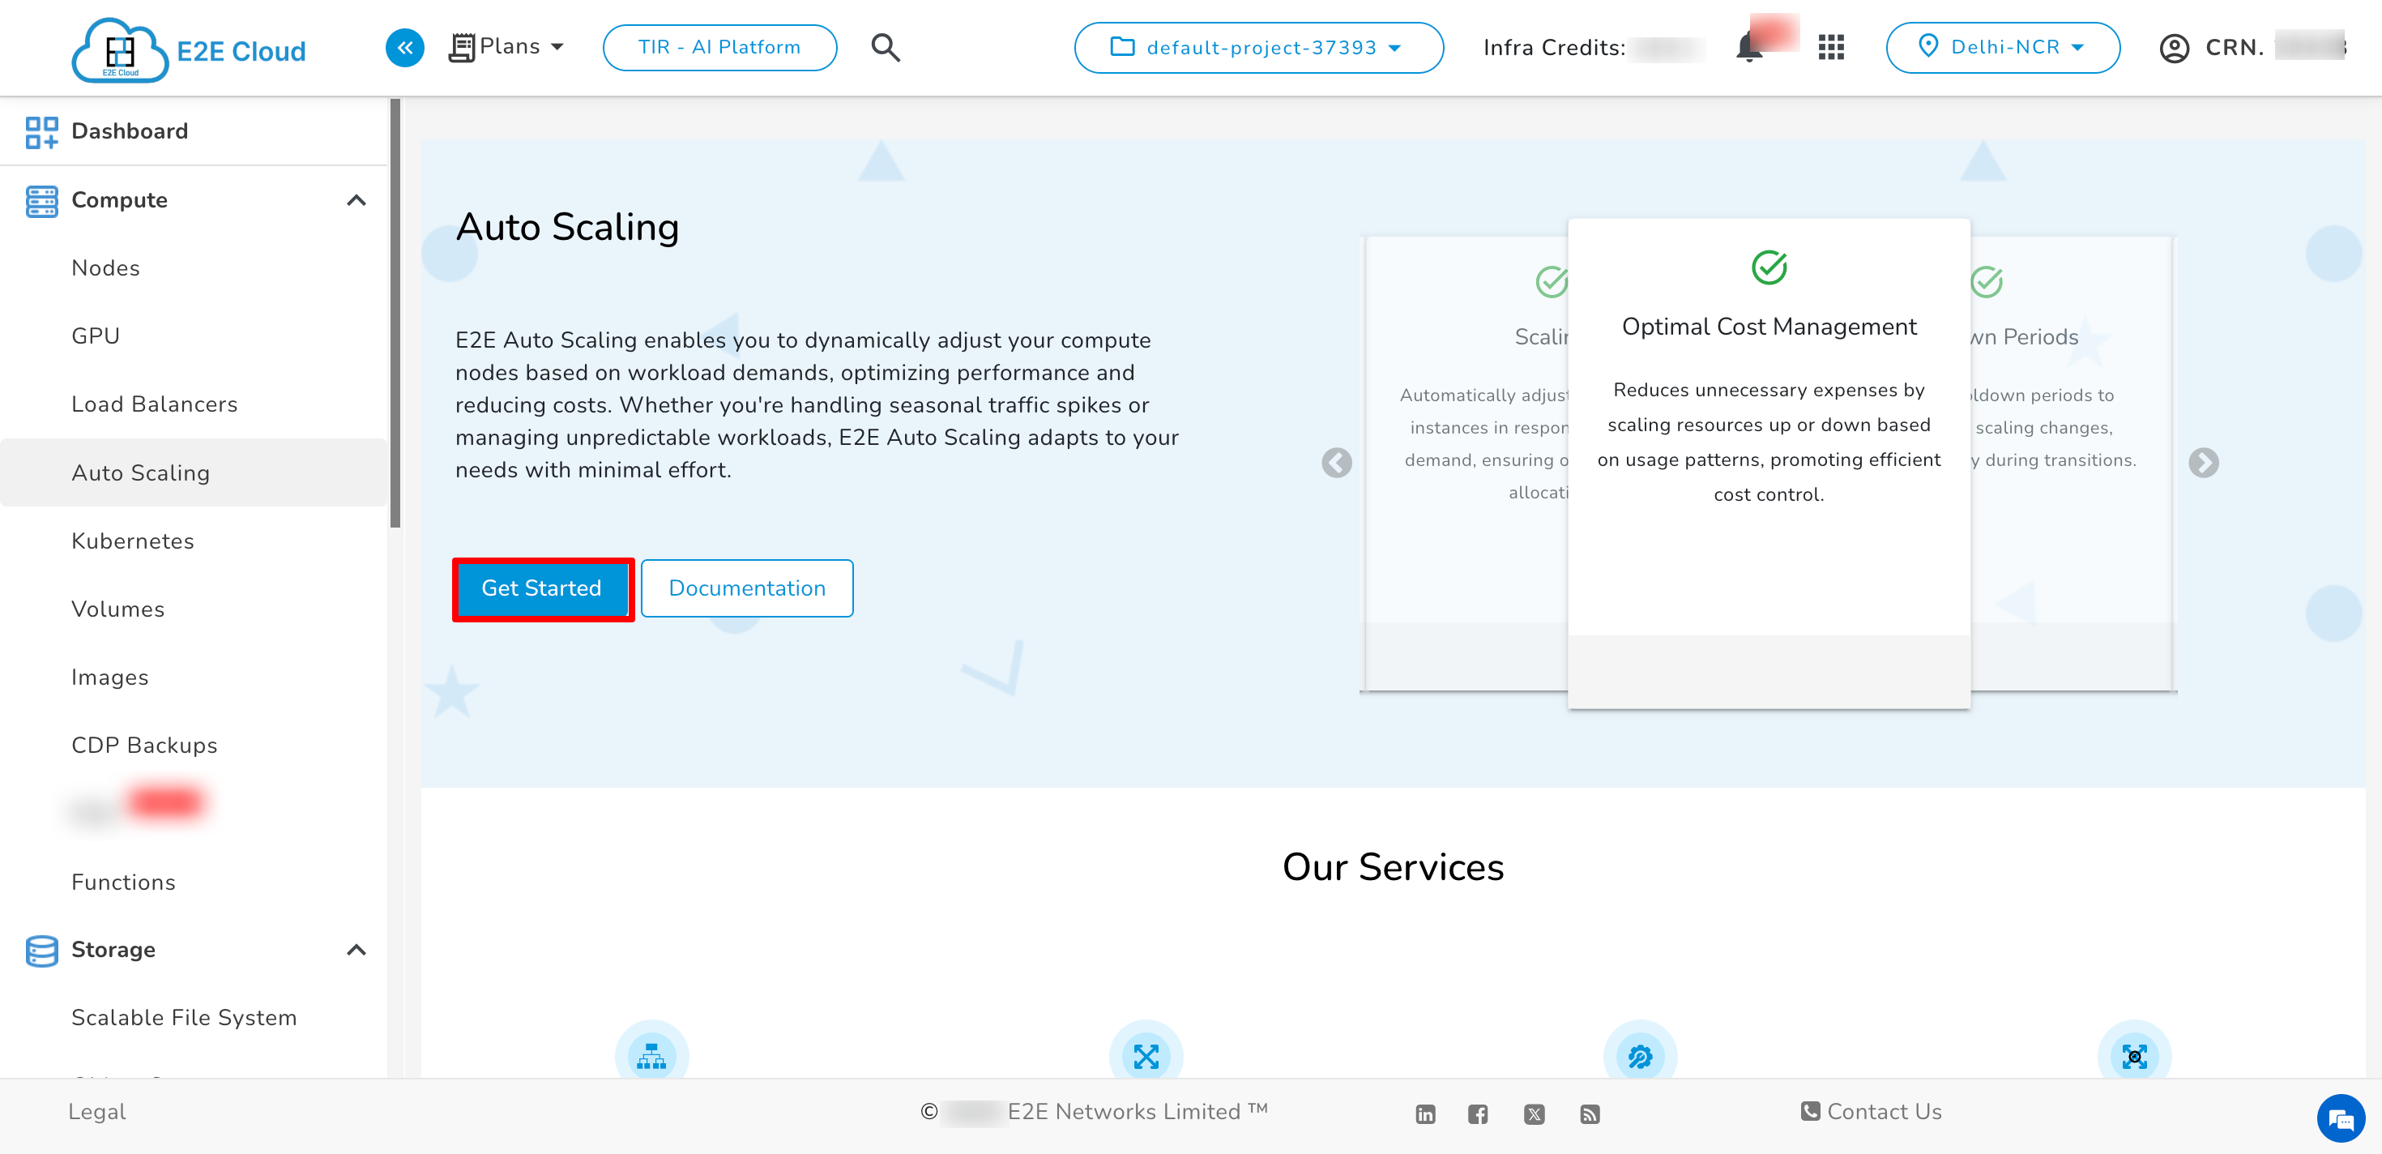Advance the carousel with the right arrow
2382x1154 pixels.
click(x=2205, y=463)
